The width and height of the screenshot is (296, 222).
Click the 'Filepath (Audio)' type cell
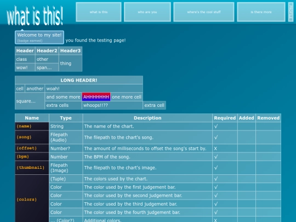tap(66, 137)
